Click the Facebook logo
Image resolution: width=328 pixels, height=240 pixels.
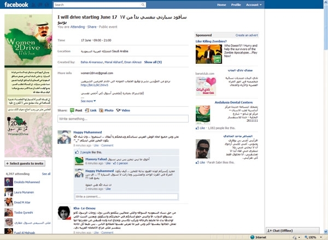coord(16,4)
